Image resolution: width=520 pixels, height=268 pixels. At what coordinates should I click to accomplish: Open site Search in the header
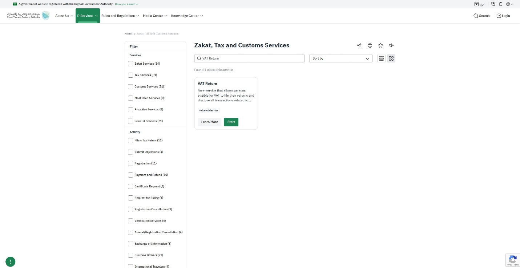pos(481,16)
